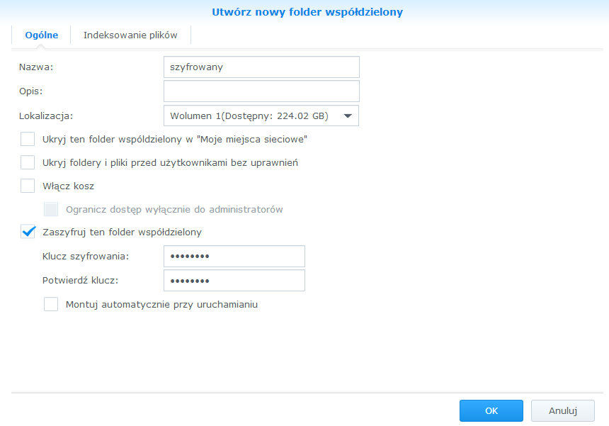Enable the Włącz kosz checkbox
The height and width of the screenshot is (426, 609).
[x=28, y=186]
